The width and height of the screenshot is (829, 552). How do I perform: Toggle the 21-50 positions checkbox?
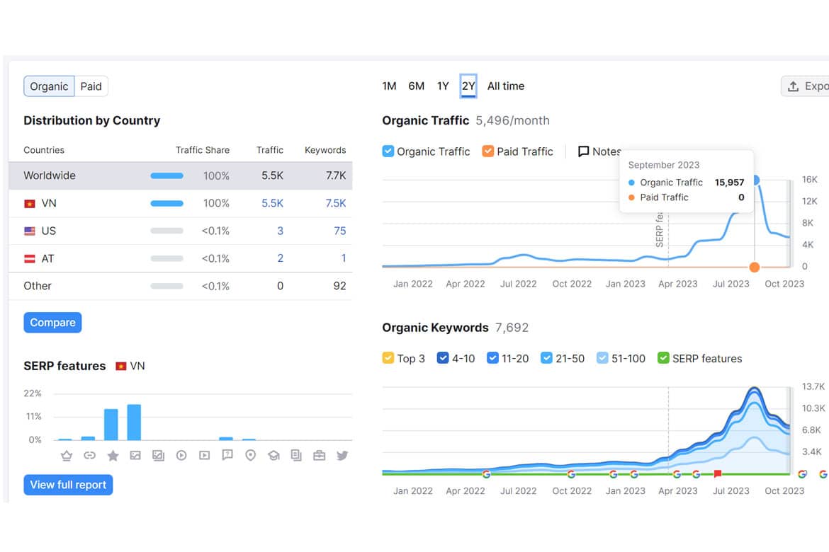[547, 358]
